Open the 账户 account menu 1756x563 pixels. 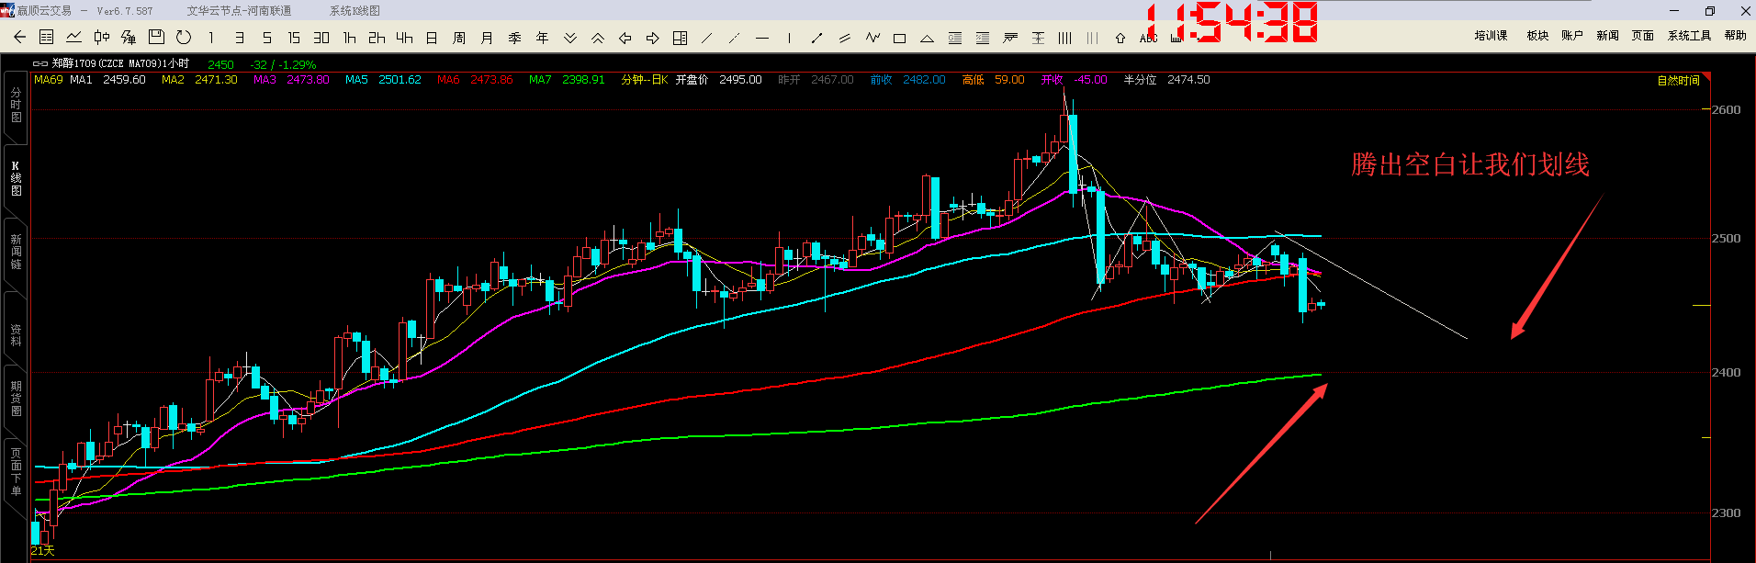pyautogui.click(x=1571, y=36)
